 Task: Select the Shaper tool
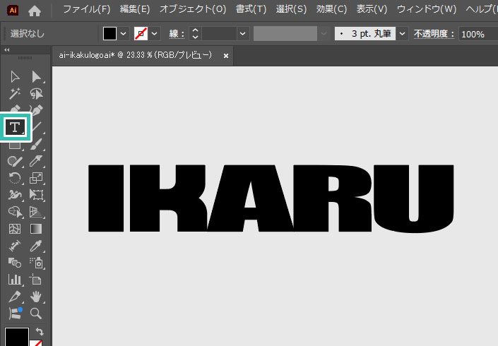[x=15, y=161]
